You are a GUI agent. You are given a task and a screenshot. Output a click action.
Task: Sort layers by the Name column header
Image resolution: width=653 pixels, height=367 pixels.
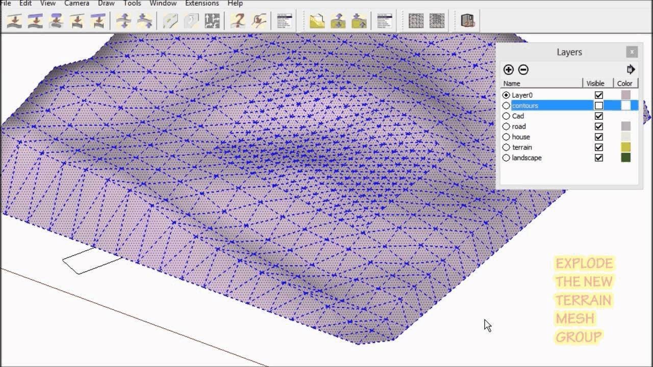[x=542, y=84]
